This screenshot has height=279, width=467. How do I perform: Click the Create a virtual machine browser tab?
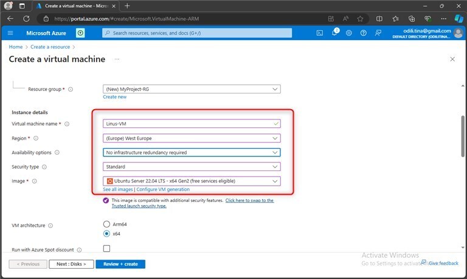click(x=76, y=5)
